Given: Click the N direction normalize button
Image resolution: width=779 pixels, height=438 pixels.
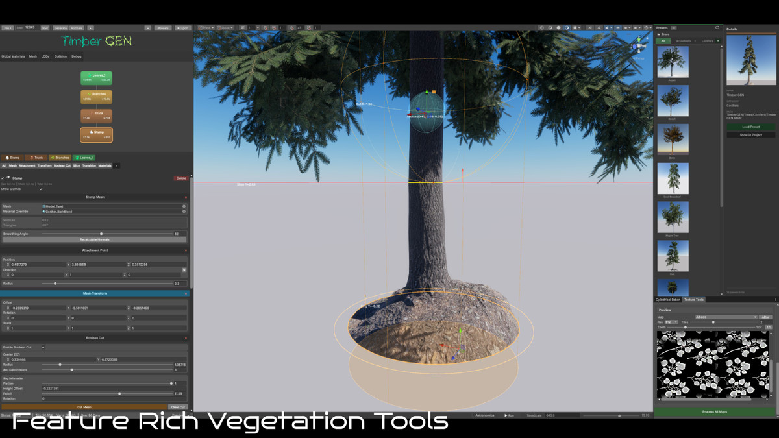Looking at the screenshot, I should [184, 270].
